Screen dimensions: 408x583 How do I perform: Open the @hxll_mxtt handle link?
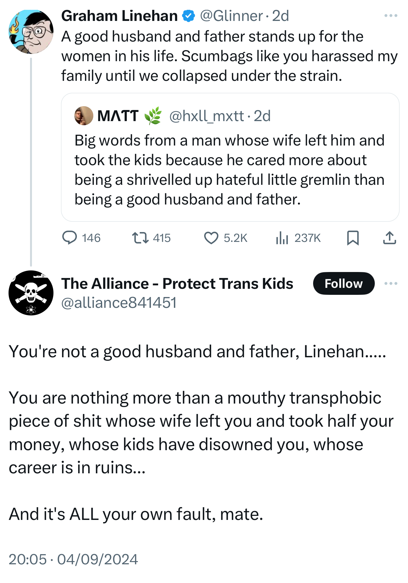tap(207, 116)
